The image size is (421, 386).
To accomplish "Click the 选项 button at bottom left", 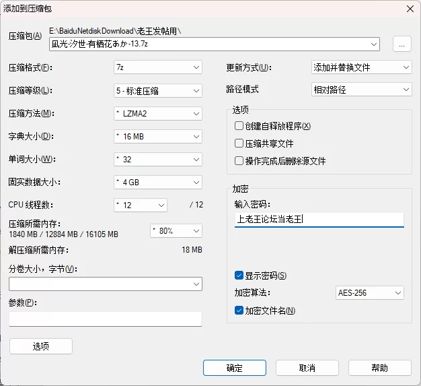I will pyautogui.click(x=41, y=346).
